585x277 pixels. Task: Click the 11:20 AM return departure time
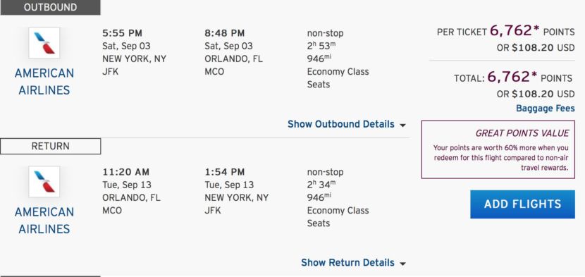coord(125,172)
